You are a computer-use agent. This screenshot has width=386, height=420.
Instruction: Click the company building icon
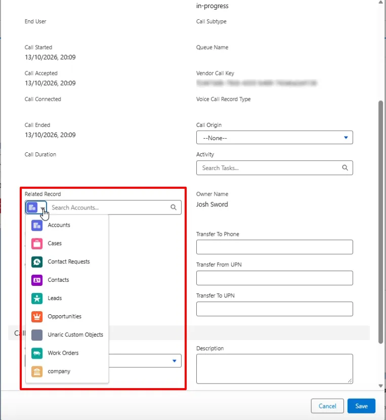click(37, 371)
